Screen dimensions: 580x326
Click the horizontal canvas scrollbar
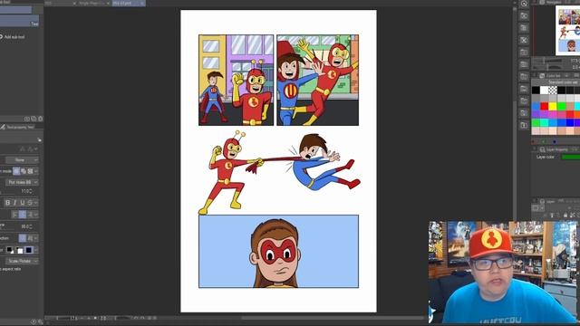pyautogui.click(x=333, y=318)
